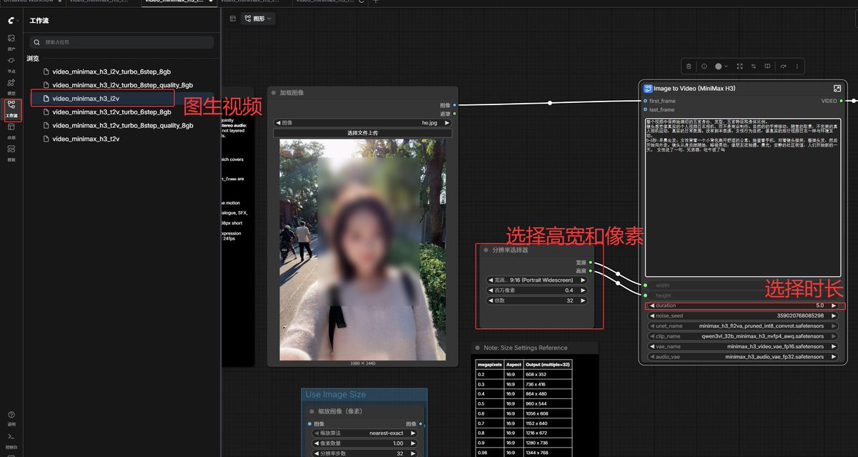
Task: Open the video_minimax_h3_t2v workflow
Action: click(86, 139)
